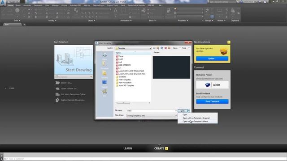287x161 pixels.
Task: Open the Look in folder dropdown
Action: (133, 48)
